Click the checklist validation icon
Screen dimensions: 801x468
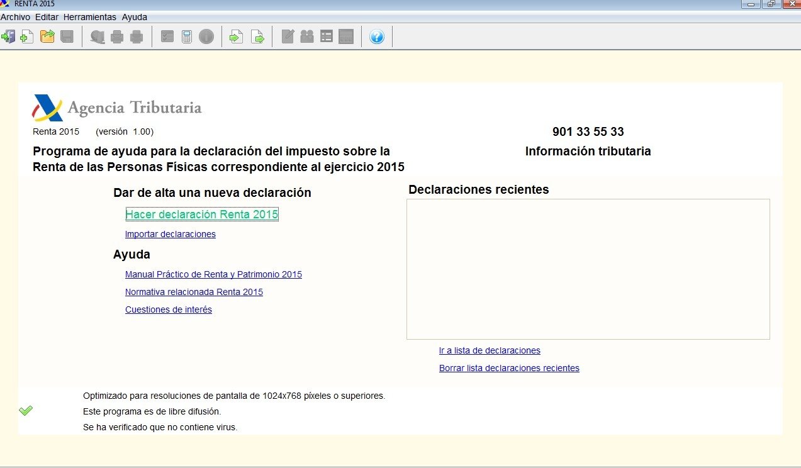pos(167,36)
